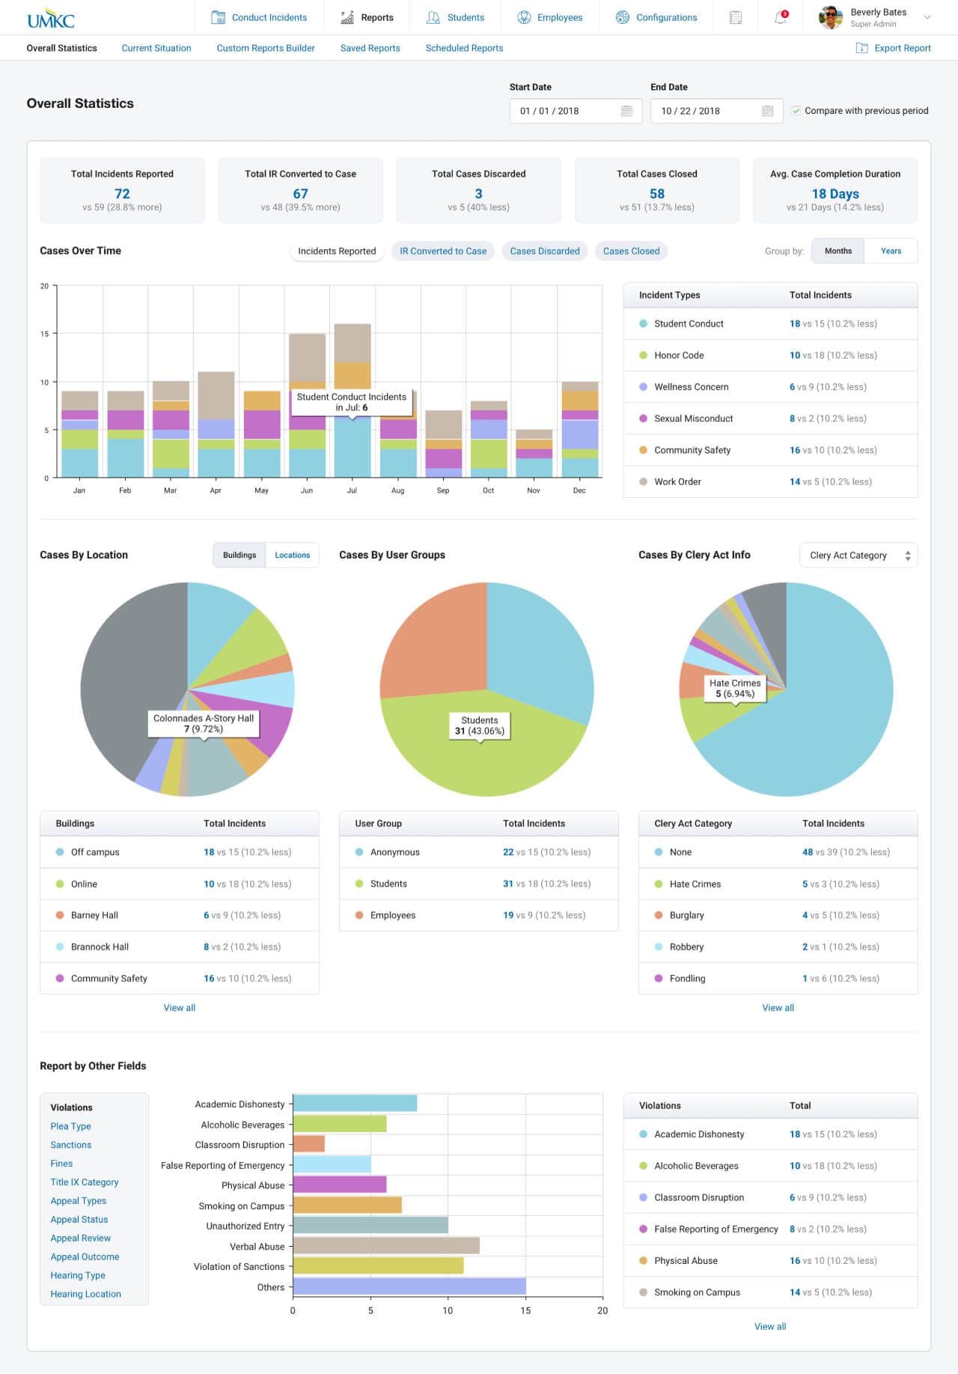
Task: Click the Conduct Incidents folder icon
Action: tap(218, 17)
